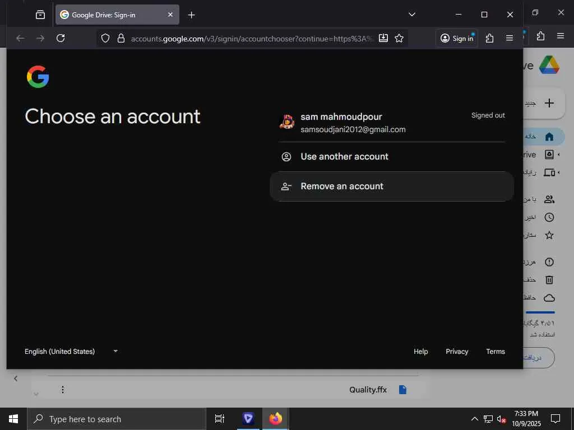Screen dimensions: 574x430
Task: Open a new tab with the plus button
Action: click(x=192, y=15)
